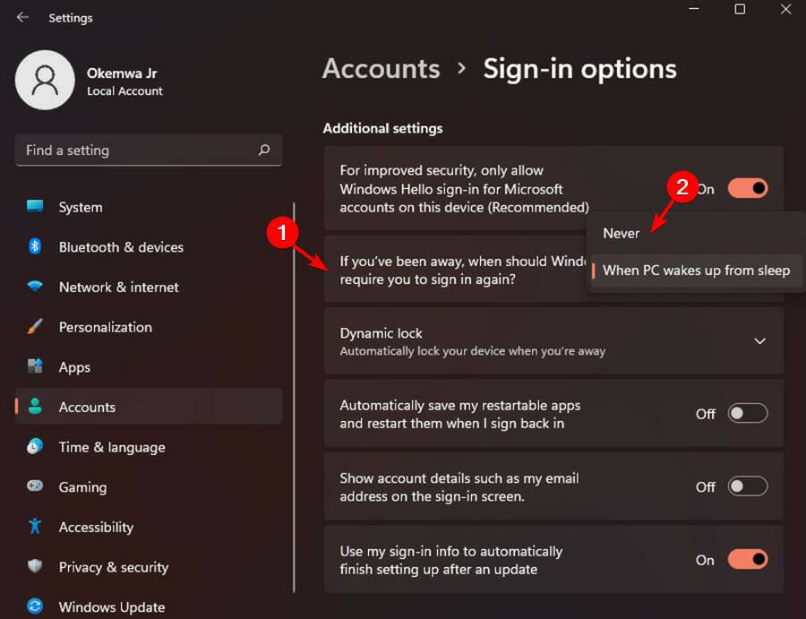Click the Windows Update icon
Screen dimensions: 806x619
[35, 606]
